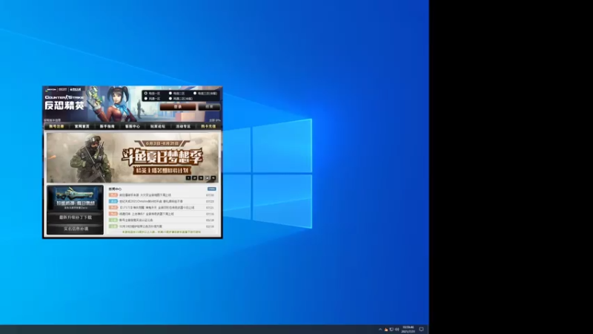The height and width of the screenshot is (334, 593).
Task: Open the taskbar clock and date
Action: coord(408,330)
